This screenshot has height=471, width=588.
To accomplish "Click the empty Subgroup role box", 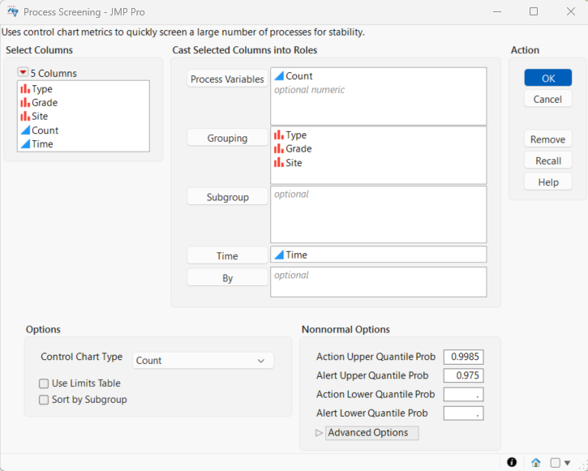I will click(379, 215).
